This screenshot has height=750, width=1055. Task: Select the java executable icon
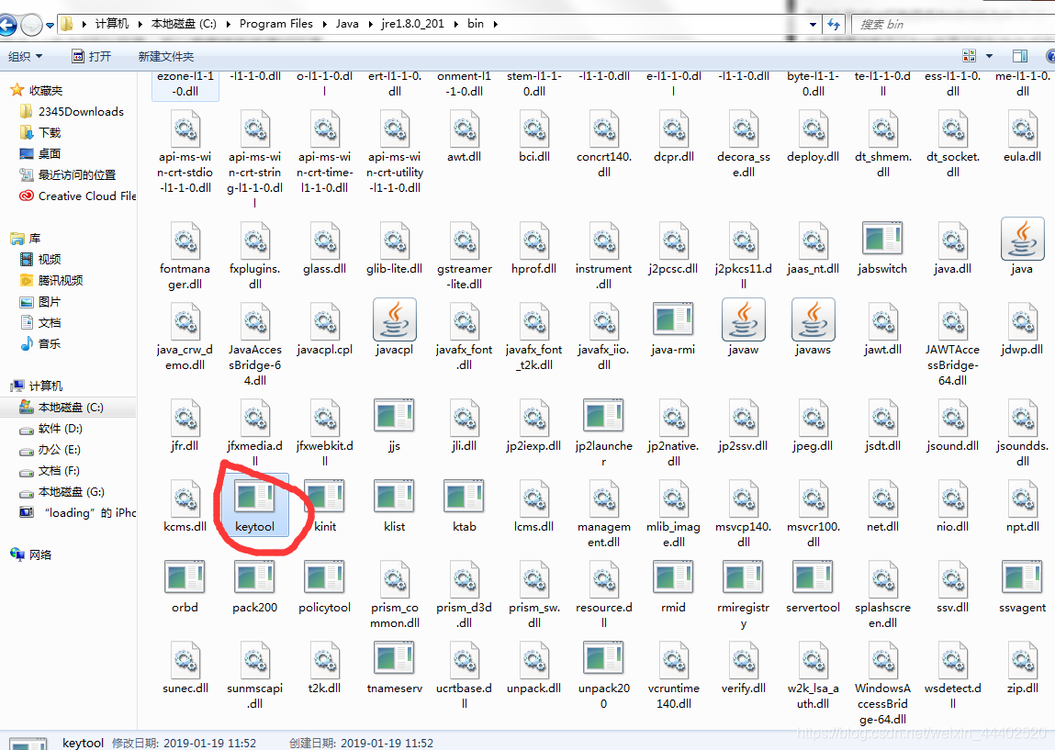[1022, 239]
